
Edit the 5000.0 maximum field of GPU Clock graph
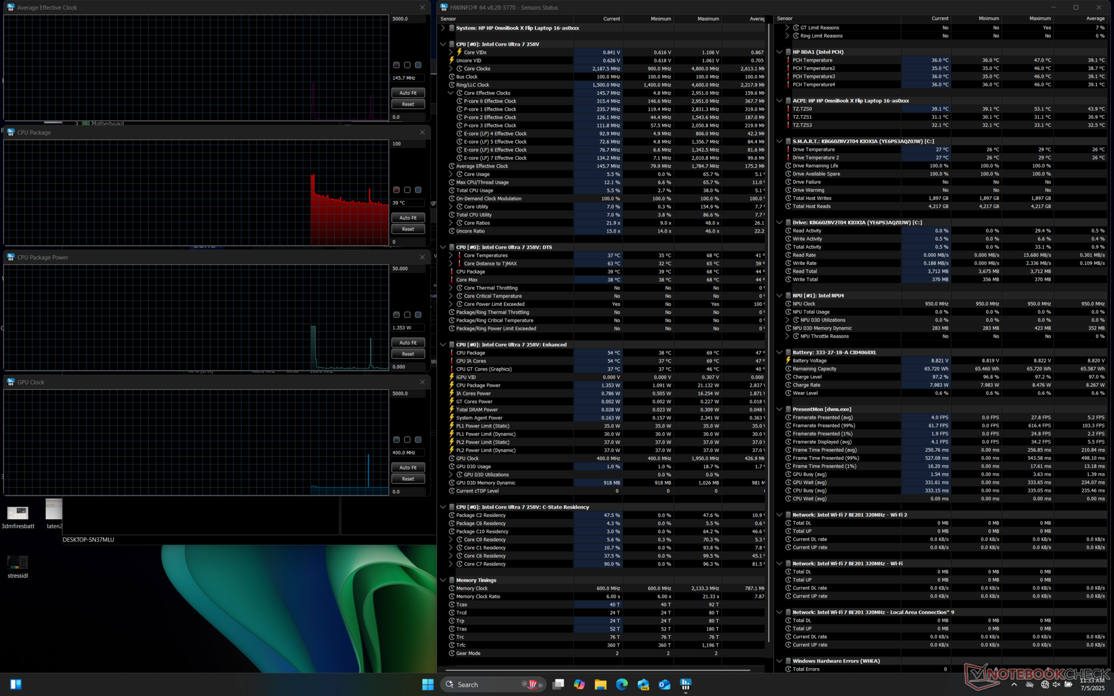pos(407,394)
